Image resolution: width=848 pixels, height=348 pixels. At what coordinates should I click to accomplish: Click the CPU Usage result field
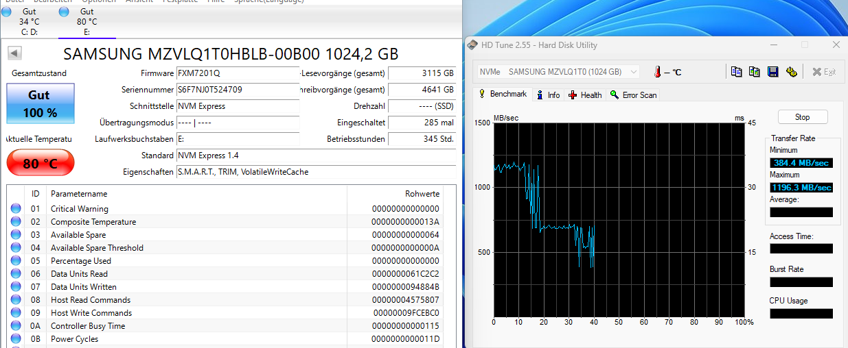point(801,313)
